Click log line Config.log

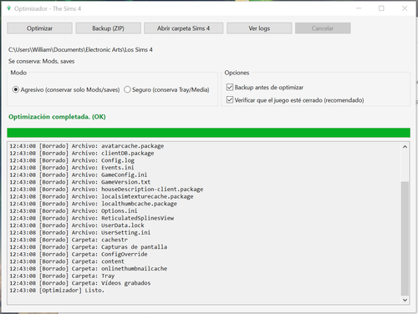point(72,160)
